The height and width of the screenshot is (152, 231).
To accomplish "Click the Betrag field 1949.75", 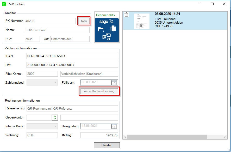I will pyautogui.click(x=99, y=135).
